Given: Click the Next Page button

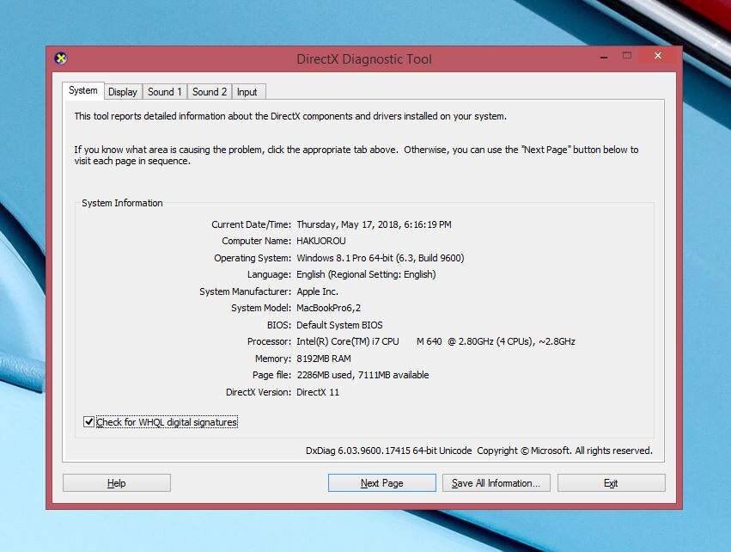Looking at the screenshot, I should tap(381, 483).
